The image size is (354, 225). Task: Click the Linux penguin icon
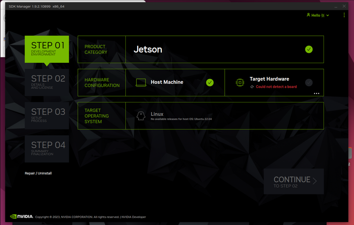[141, 116]
